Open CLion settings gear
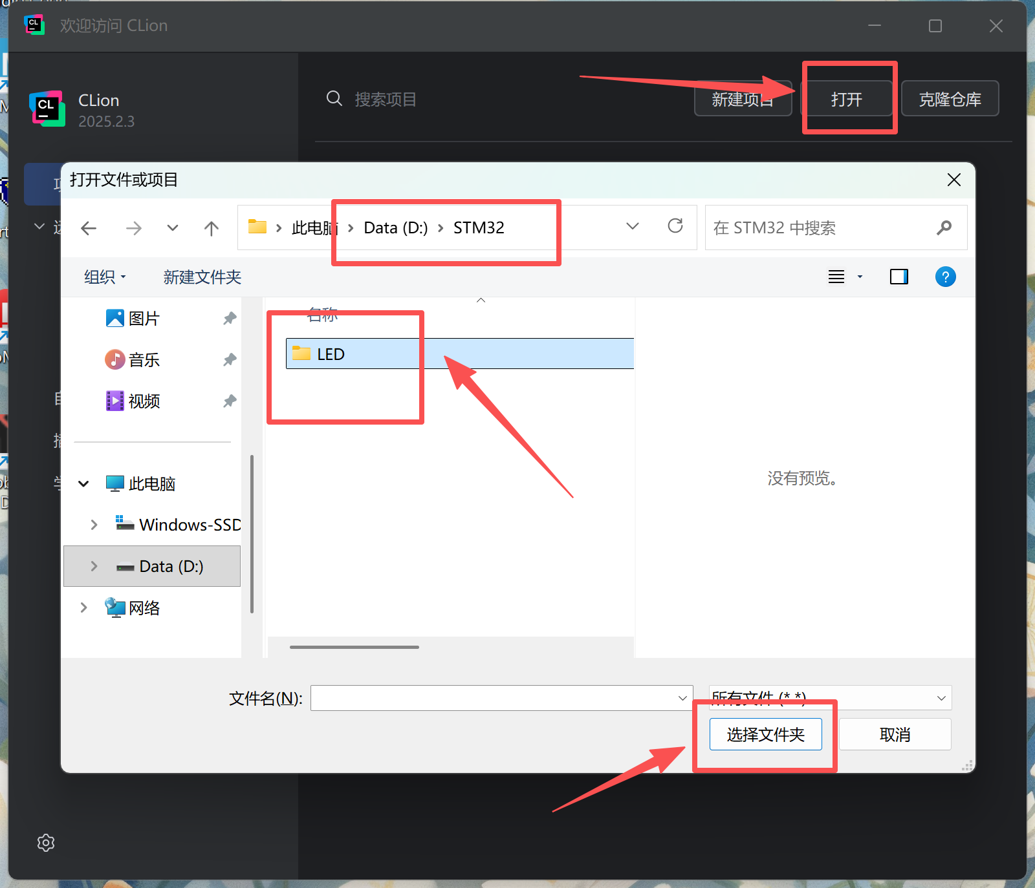 (46, 843)
